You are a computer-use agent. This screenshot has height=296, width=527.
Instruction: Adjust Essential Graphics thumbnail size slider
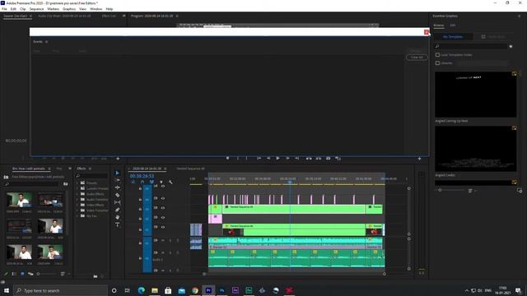pos(440,190)
